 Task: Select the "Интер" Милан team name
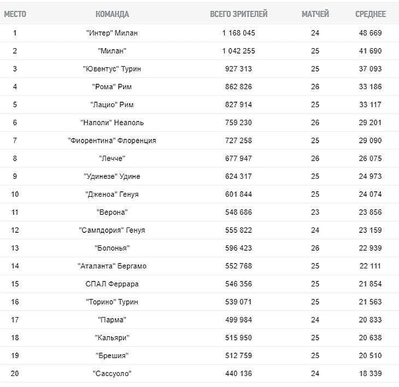[x=112, y=33]
